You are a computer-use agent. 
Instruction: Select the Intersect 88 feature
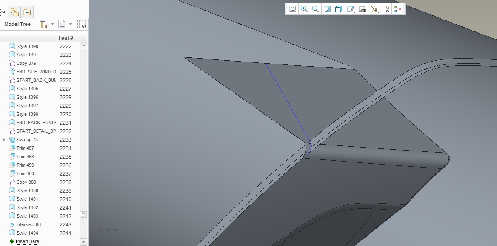click(x=29, y=224)
